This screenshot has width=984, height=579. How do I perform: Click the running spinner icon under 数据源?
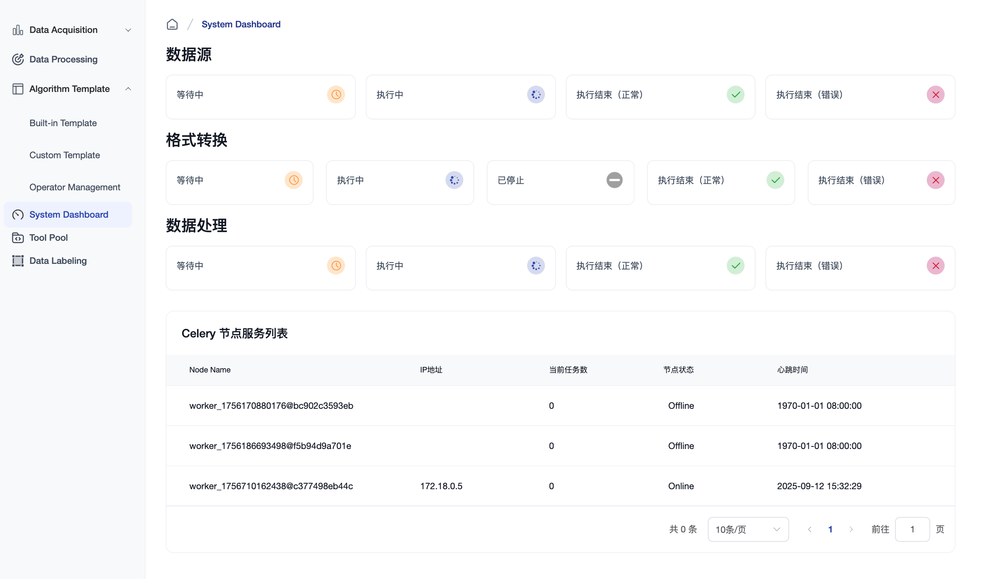click(536, 95)
